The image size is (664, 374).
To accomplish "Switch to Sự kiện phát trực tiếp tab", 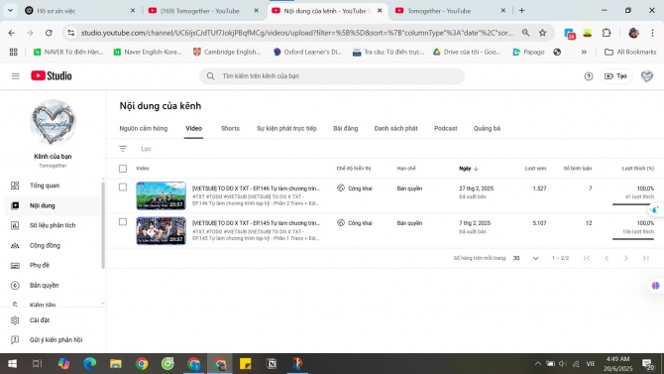I will (x=286, y=129).
